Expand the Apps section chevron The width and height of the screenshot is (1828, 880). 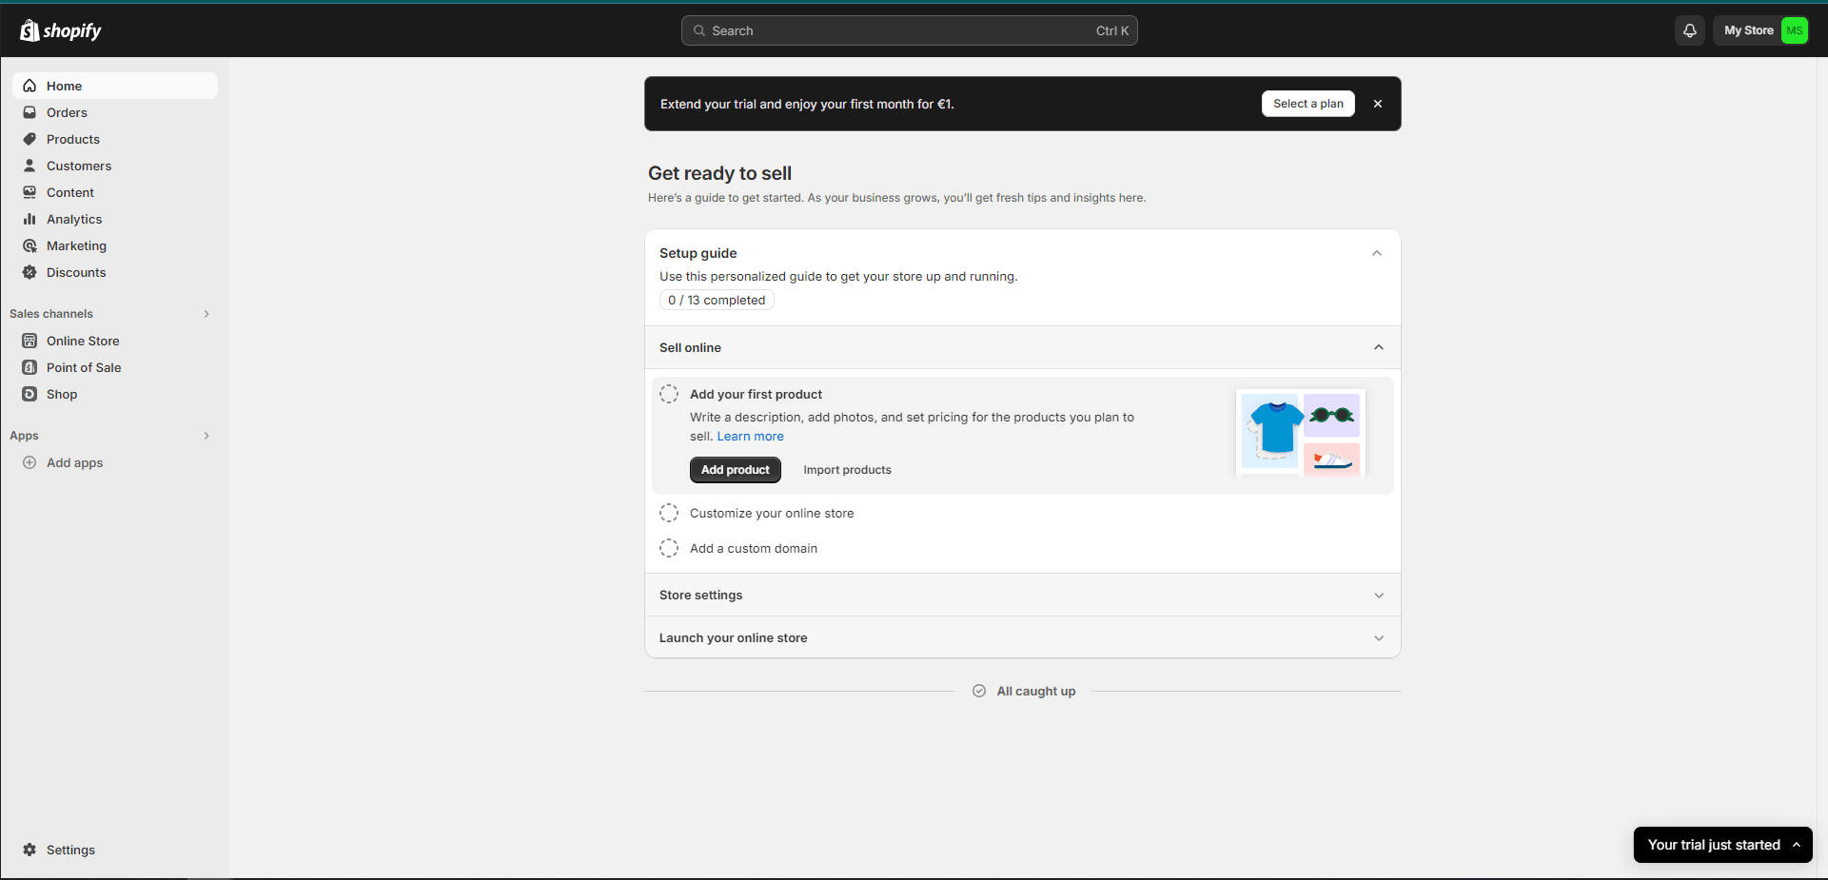[x=206, y=436]
